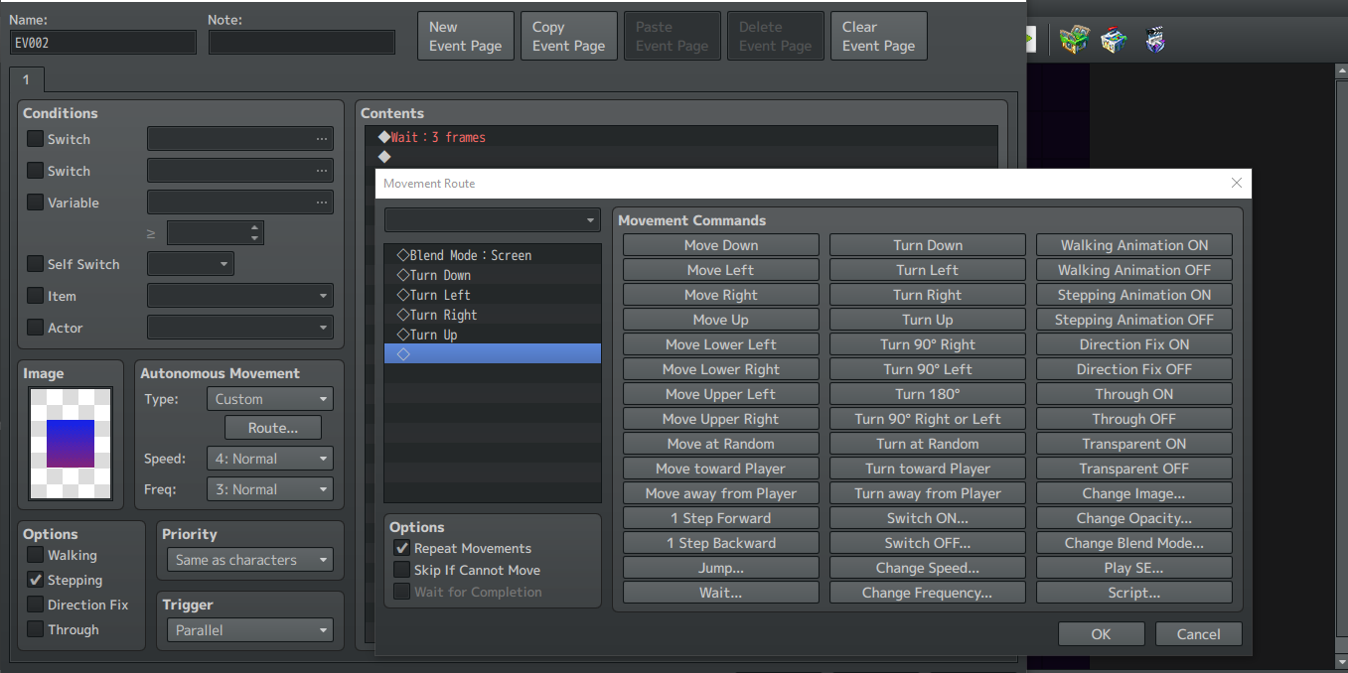Cancel the Movement Route dialog
The image size is (1348, 673).
(x=1198, y=634)
